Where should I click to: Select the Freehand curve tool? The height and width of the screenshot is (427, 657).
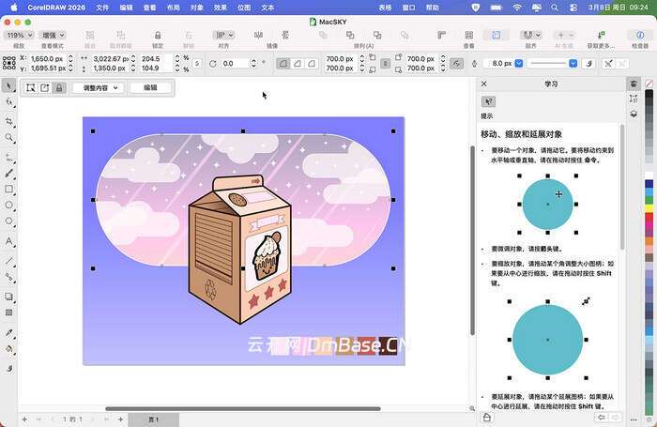[9, 158]
